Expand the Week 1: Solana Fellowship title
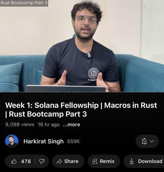This screenshot has width=164, height=172. coord(81,110)
